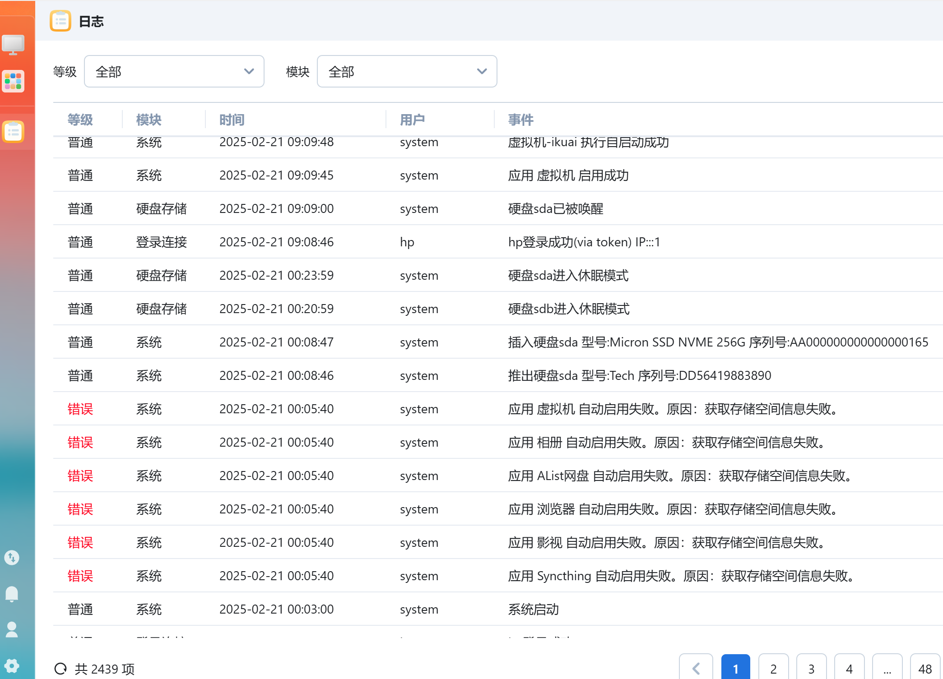The height and width of the screenshot is (679, 943).
Task: Click the 等级 dropdown chevron arrow
Action: pos(249,71)
